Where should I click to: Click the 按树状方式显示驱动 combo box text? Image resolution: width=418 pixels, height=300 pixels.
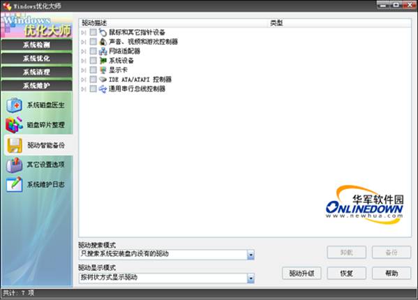(x=109, y=278)
